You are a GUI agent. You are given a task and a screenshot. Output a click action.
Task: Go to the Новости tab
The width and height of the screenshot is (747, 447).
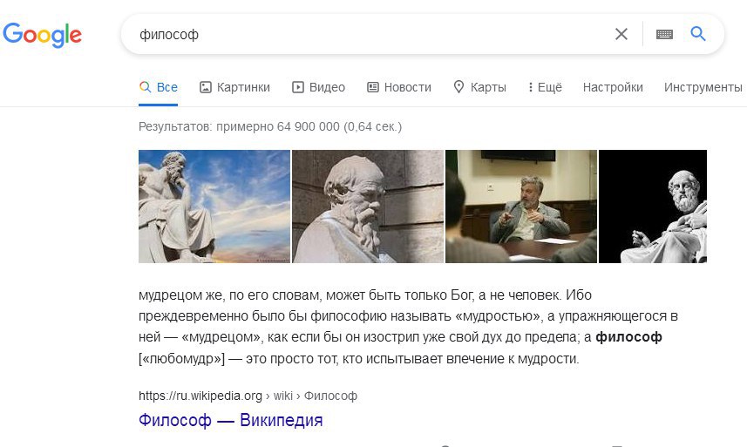[x=398, y=87]
